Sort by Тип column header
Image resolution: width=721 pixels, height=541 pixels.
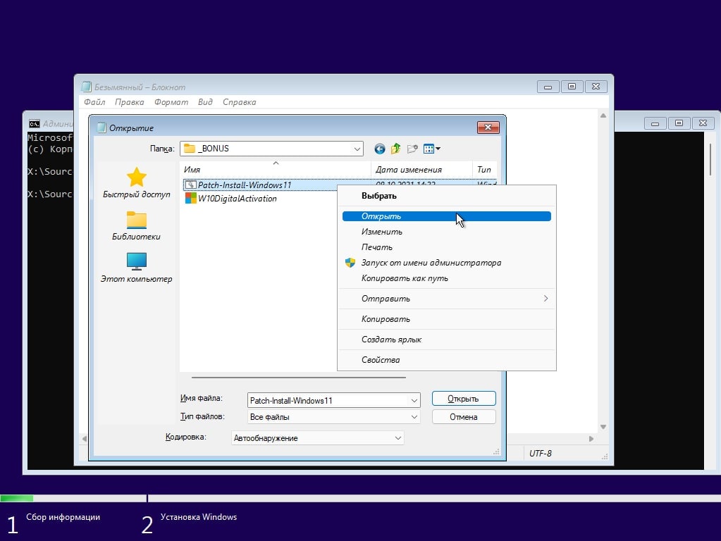point(484,170)
